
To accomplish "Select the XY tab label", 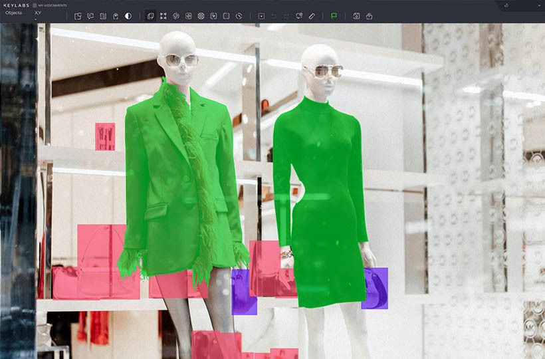I will (x=38, y=13).
